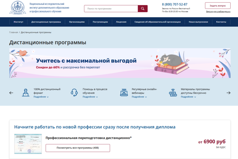Open the Поступающим menu item
Screen dimensions: 238x159
point(100,22)
